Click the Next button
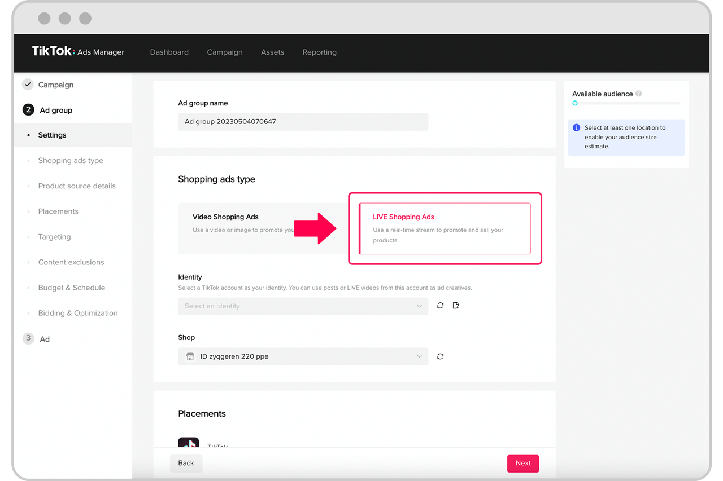This screenshot has height=481, width=723. pyautogui.click(x=523, y=463)
